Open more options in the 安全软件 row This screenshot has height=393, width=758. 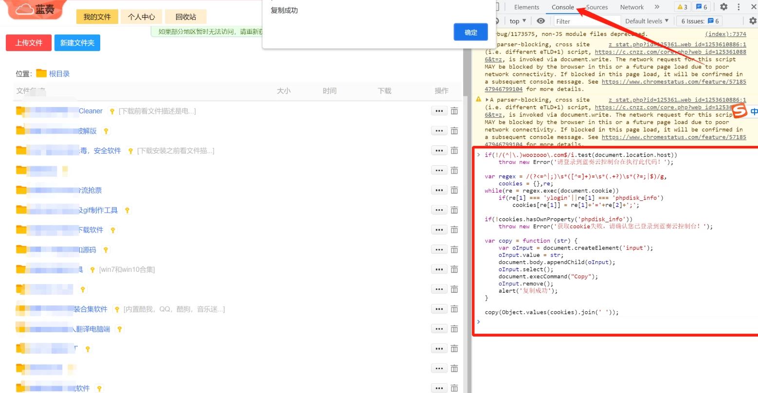point(439,151)
